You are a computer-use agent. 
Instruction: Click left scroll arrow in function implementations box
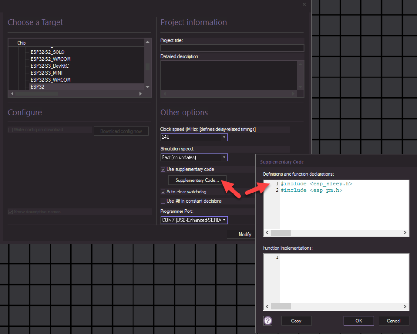[267, 306]
